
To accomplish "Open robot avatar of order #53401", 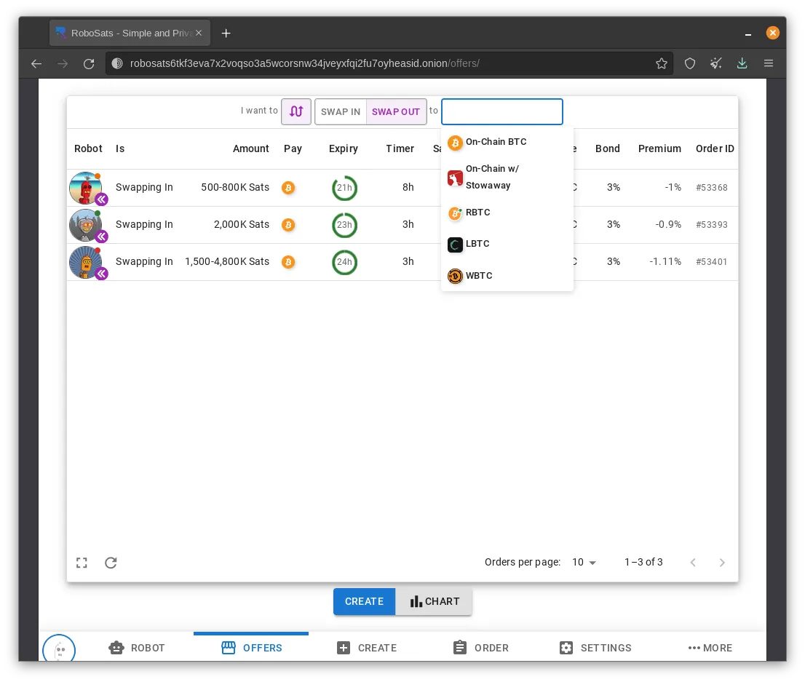I will (x=86, y=262).
